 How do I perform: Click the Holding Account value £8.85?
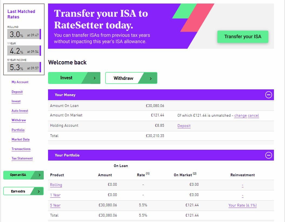[160, 125]
